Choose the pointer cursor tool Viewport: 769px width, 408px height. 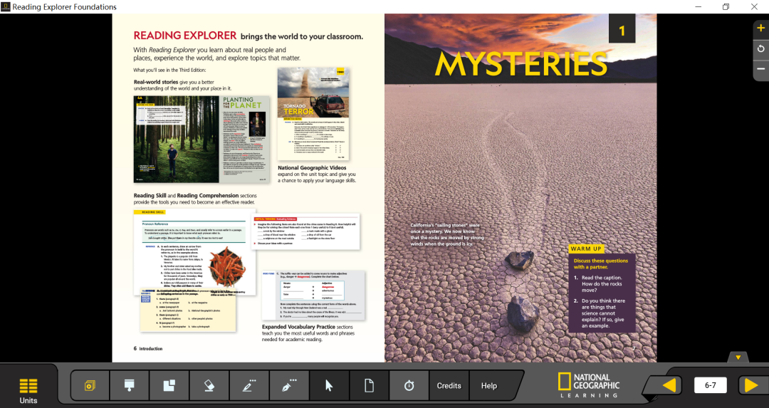(x=329, y=386)
